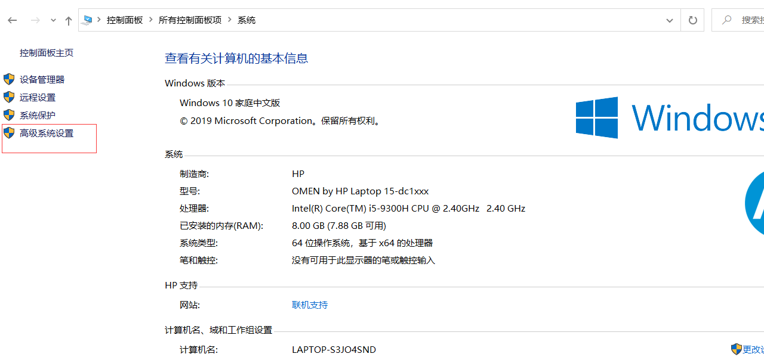Click the shield icon beside 高级系统设置

click(9, 133)
